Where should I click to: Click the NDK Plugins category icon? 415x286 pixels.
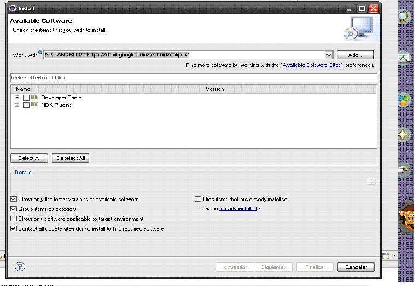point(34,105)
